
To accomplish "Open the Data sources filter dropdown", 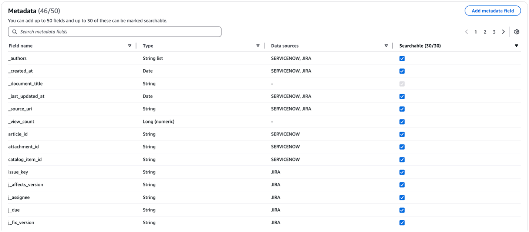I will (386, 45).
